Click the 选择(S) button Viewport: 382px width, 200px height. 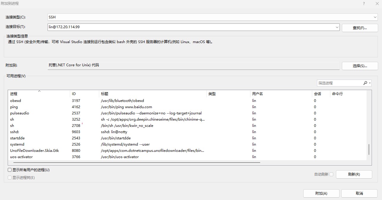pyautogui.click(x=360, y=66)
